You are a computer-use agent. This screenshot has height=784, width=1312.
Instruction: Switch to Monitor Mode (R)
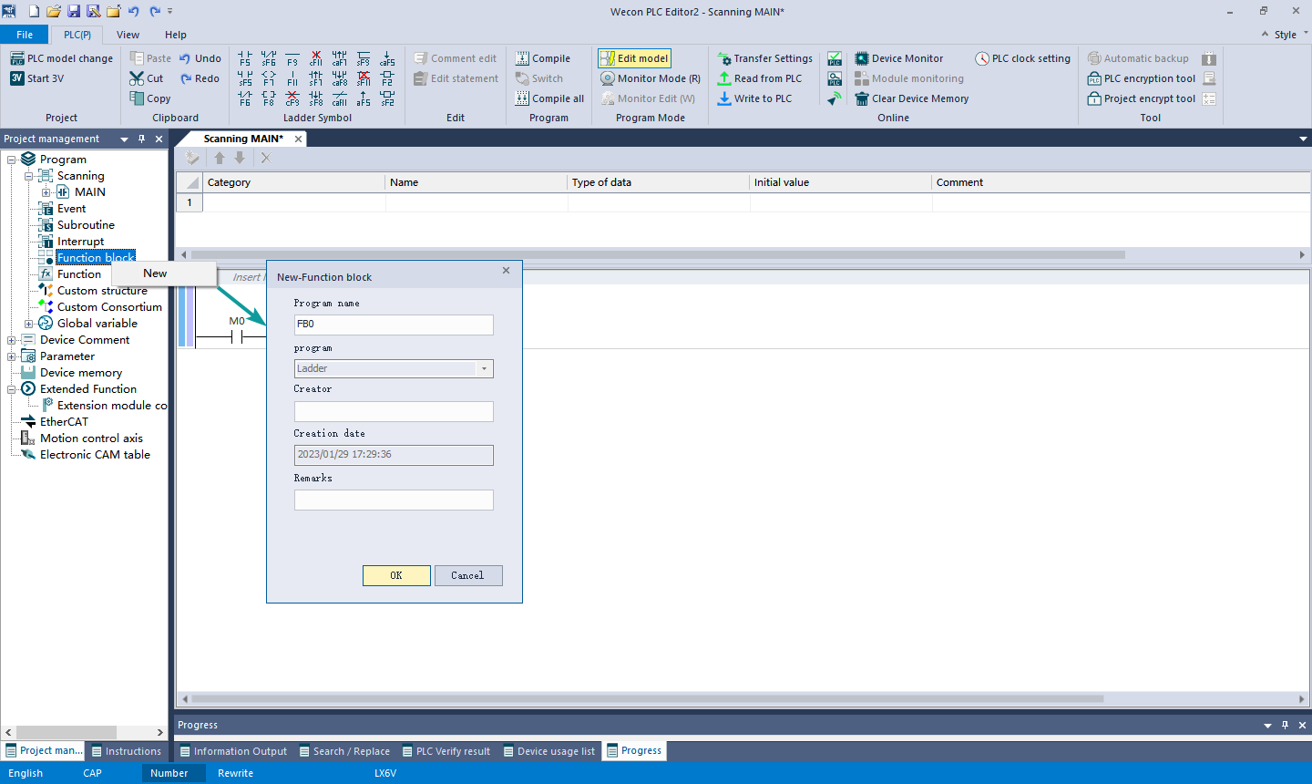[x=651, y=78]
